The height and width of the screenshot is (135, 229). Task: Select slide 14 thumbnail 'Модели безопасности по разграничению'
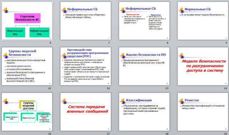click(203, 66)
